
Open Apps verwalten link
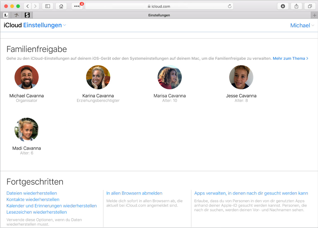click(x=251, y=193)
